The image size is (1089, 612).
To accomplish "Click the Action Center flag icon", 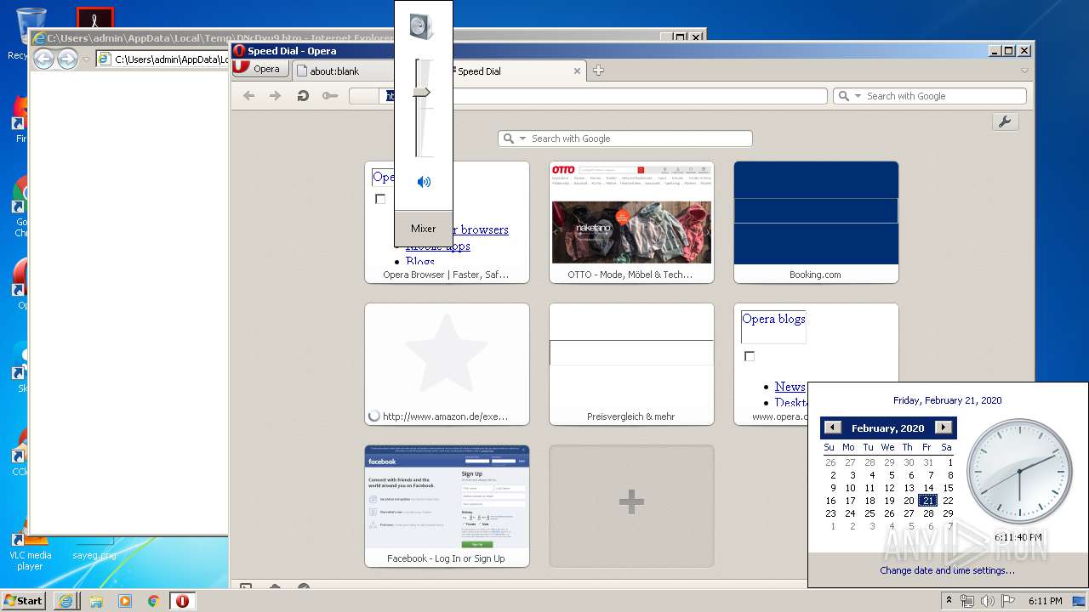I will (x=1006, y=601).
